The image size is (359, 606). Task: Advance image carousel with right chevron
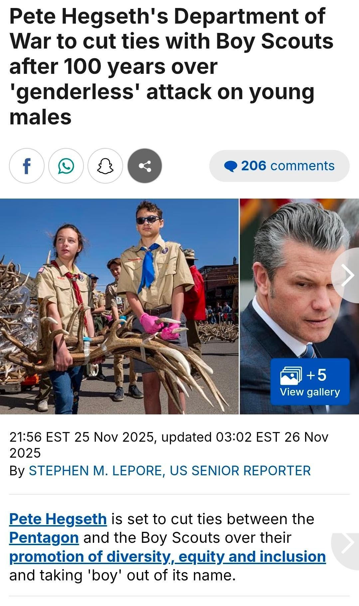coord(346,275)
